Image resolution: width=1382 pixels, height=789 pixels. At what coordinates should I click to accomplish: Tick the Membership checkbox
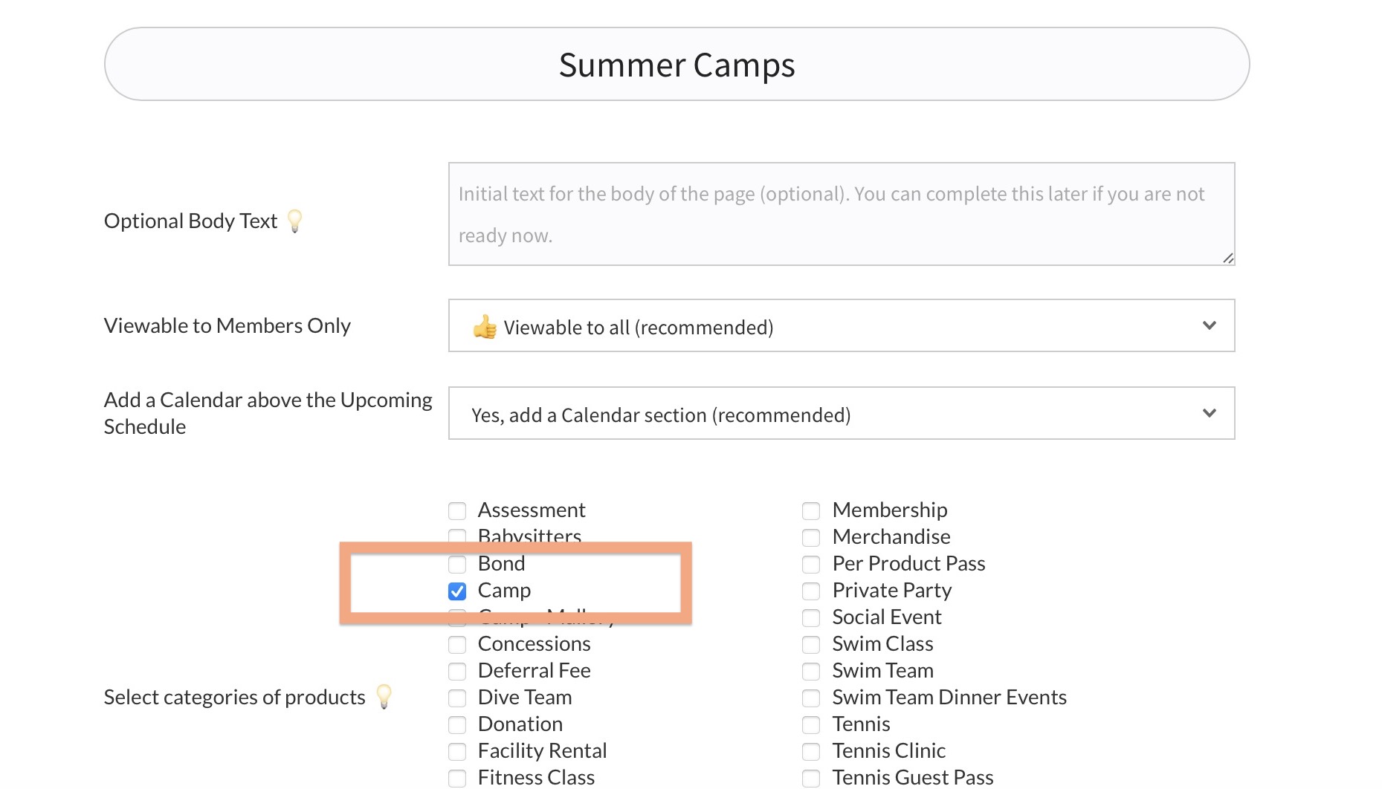[x=811, y=511]
